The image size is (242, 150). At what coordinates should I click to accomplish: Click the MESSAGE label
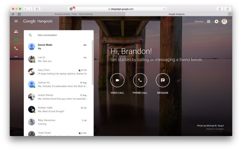(163, 93)
